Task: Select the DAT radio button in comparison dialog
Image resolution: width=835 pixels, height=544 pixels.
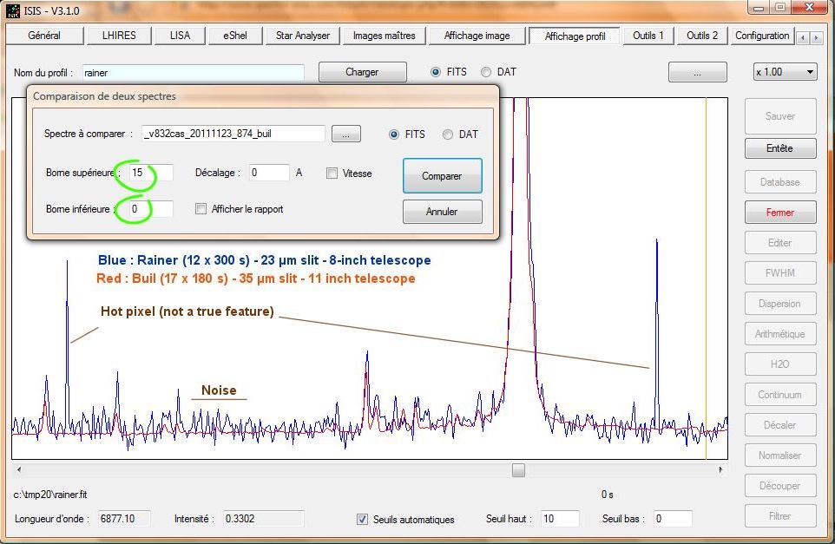Action: (448, 134)
